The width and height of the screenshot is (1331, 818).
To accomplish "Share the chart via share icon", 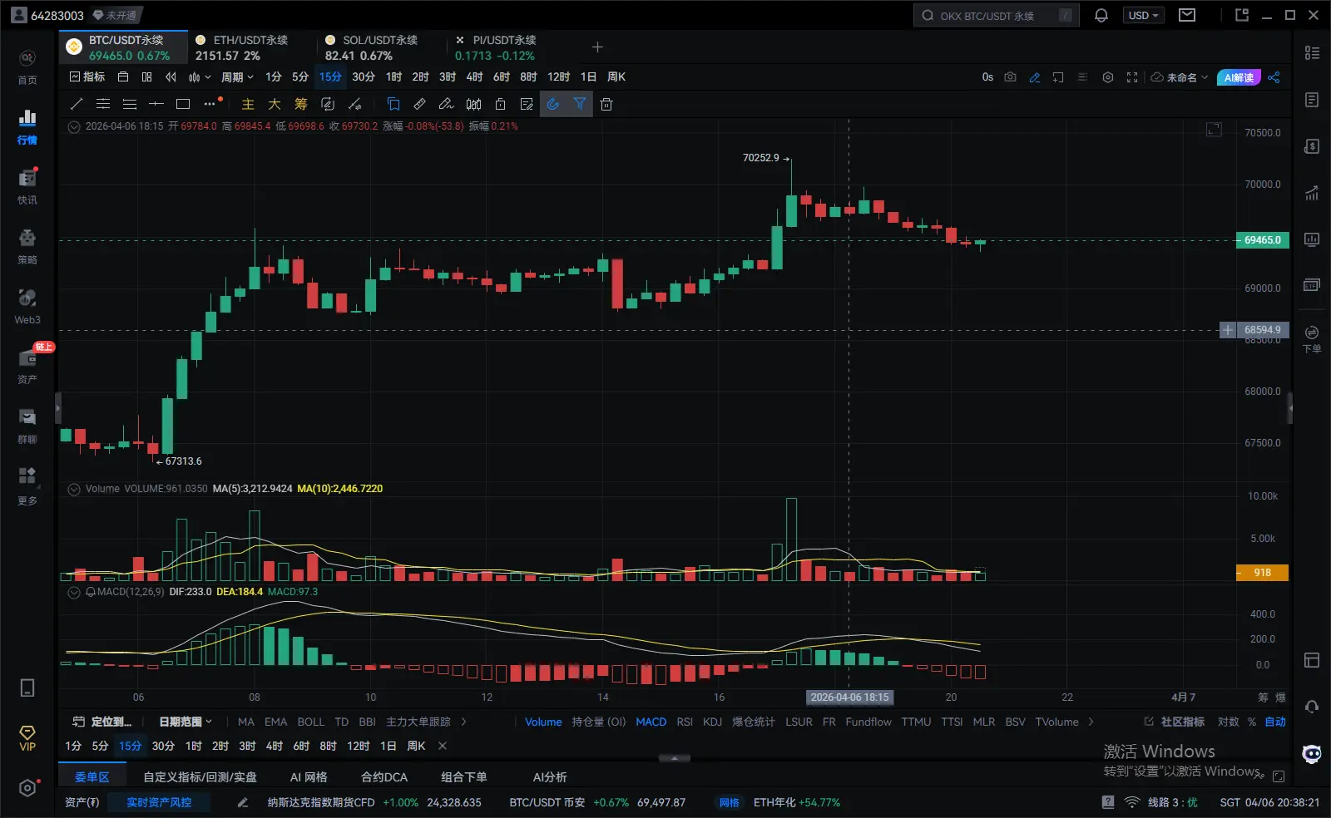I will pos(1274,77).
